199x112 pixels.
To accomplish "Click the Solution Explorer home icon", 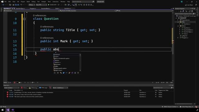I will coord(181,11).
